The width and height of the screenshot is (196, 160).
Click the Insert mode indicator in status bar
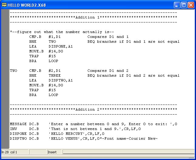[52, 152]
